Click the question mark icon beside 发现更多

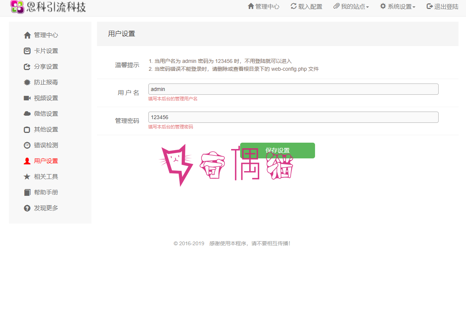(x=27, y=208)
